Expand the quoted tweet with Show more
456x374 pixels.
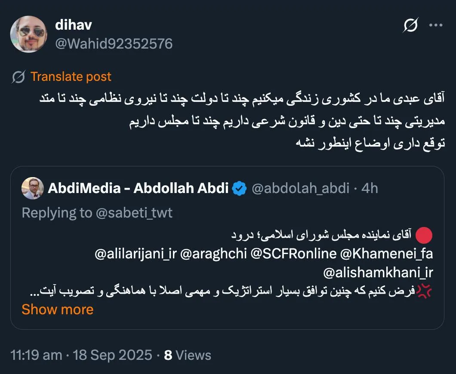tap(57, 309)
